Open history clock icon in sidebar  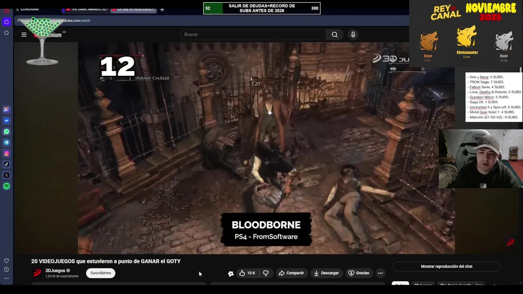tap(7, 269)
